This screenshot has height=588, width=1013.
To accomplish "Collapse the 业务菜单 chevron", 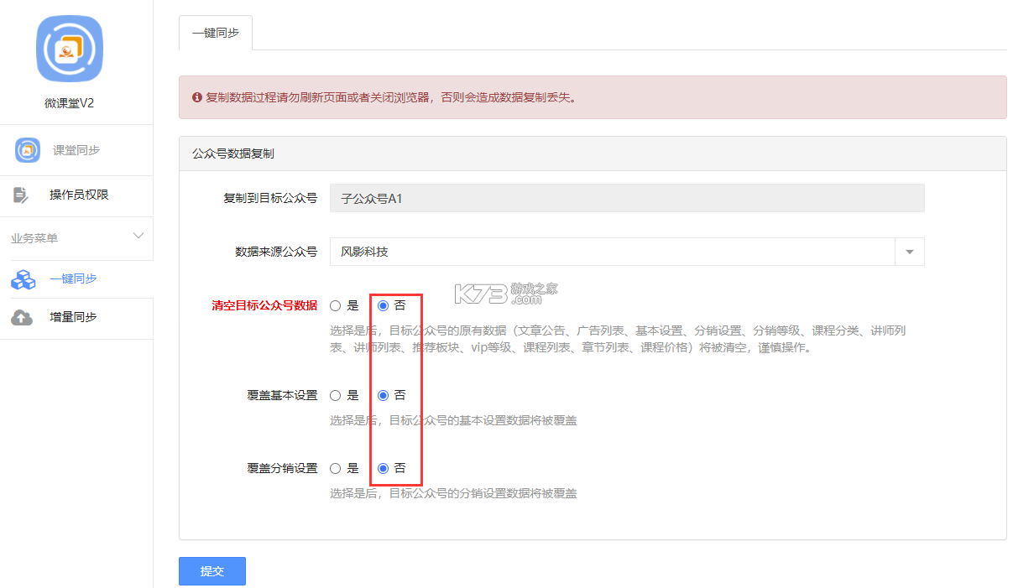I will [x=138, y=236].
